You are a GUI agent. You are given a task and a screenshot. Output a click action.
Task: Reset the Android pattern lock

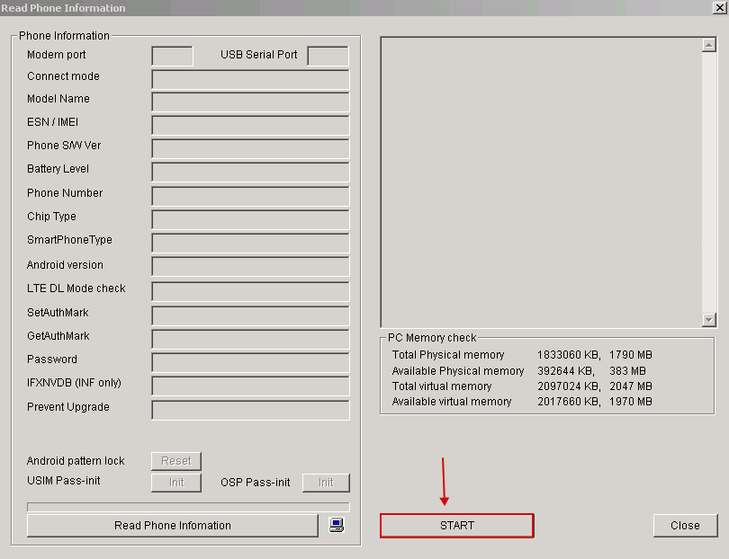tap(176, 461)
